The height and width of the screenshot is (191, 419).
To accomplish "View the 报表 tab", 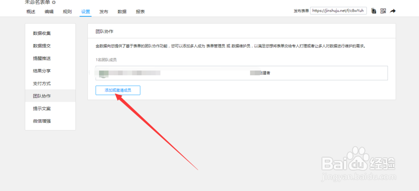I will coord(140,12).
